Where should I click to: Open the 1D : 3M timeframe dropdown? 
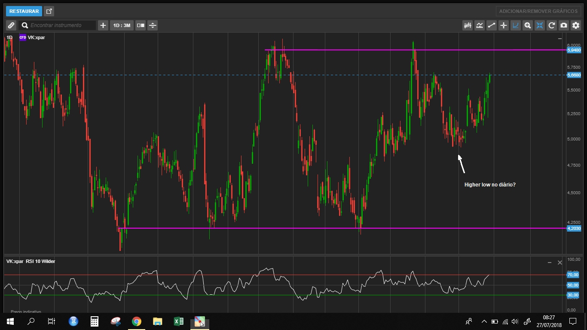click(122, 25)
